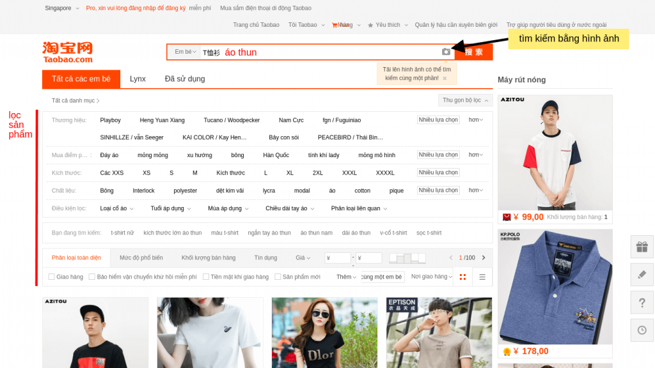Click the orange search button

coord(474,52)
